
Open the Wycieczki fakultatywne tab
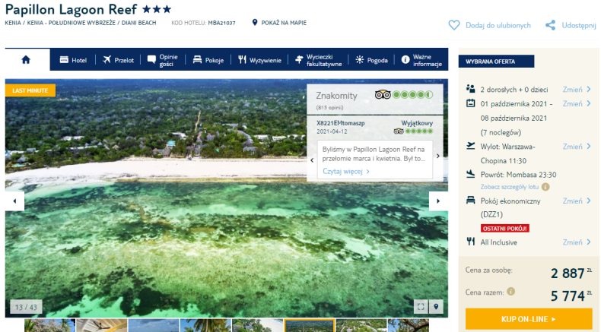318,60
